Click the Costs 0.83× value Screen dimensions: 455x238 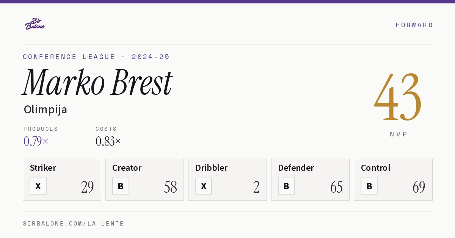tap(108, 141)
